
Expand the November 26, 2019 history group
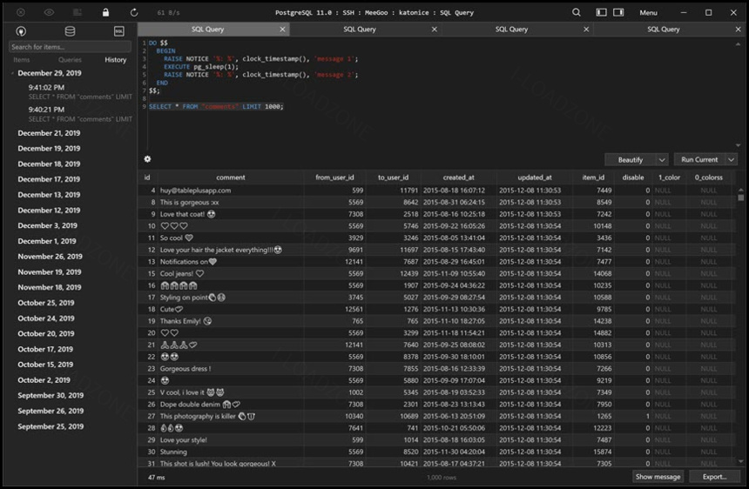click(50, 257)
